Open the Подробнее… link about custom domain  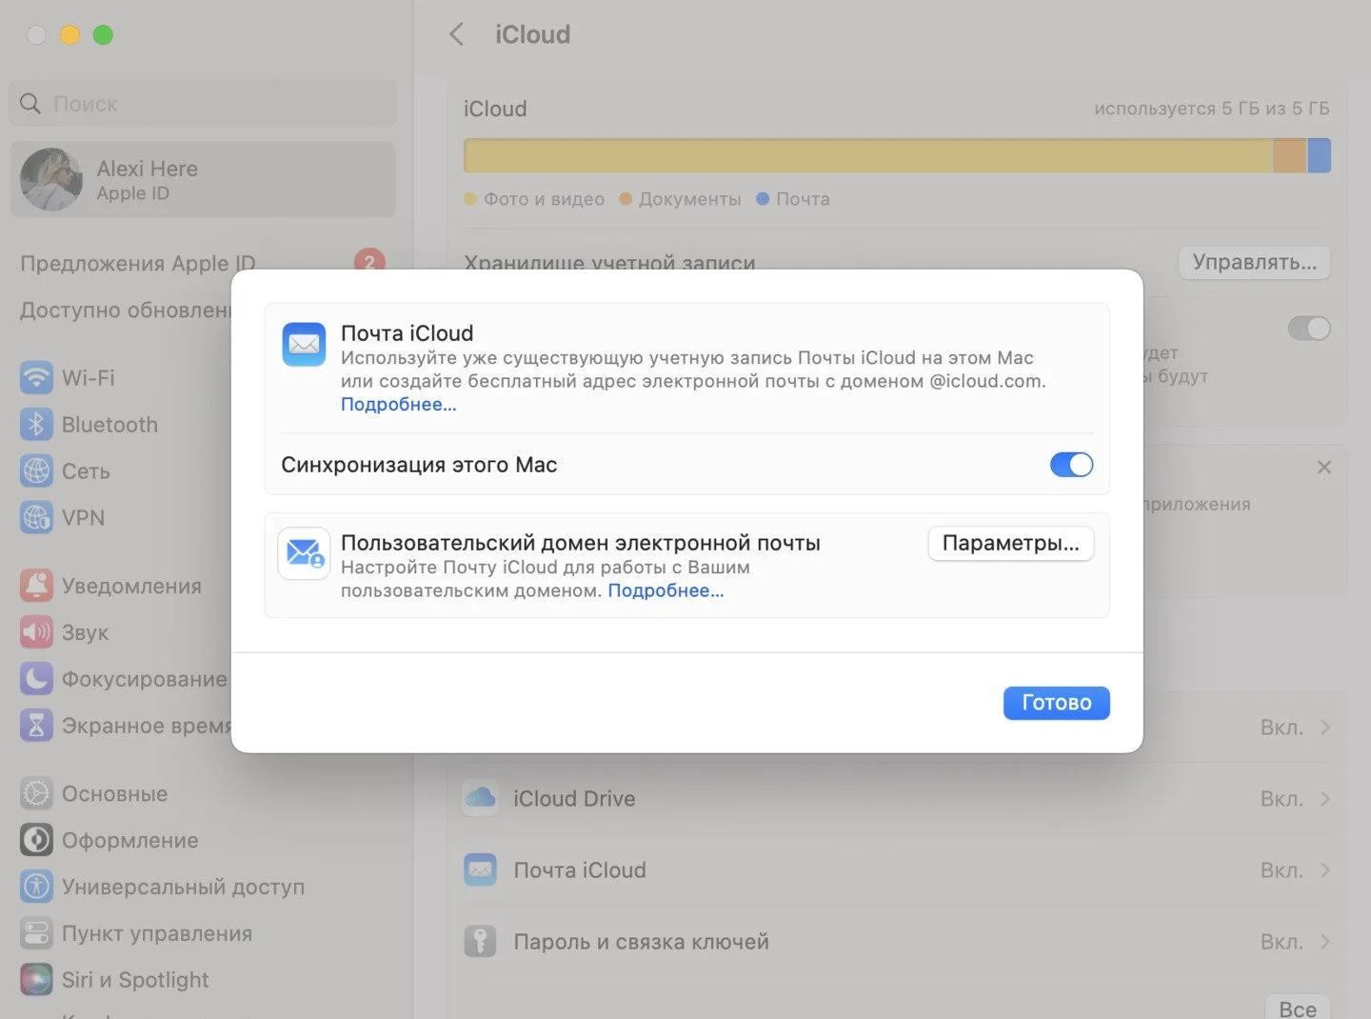coord(666,590)
